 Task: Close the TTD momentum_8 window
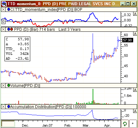(133, 4)
